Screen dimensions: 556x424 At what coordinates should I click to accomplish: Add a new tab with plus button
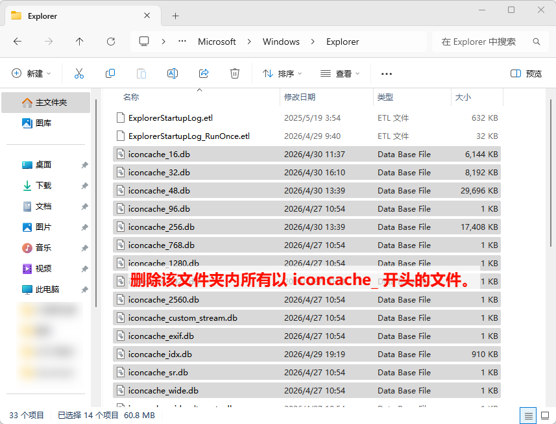pos(175,16)
